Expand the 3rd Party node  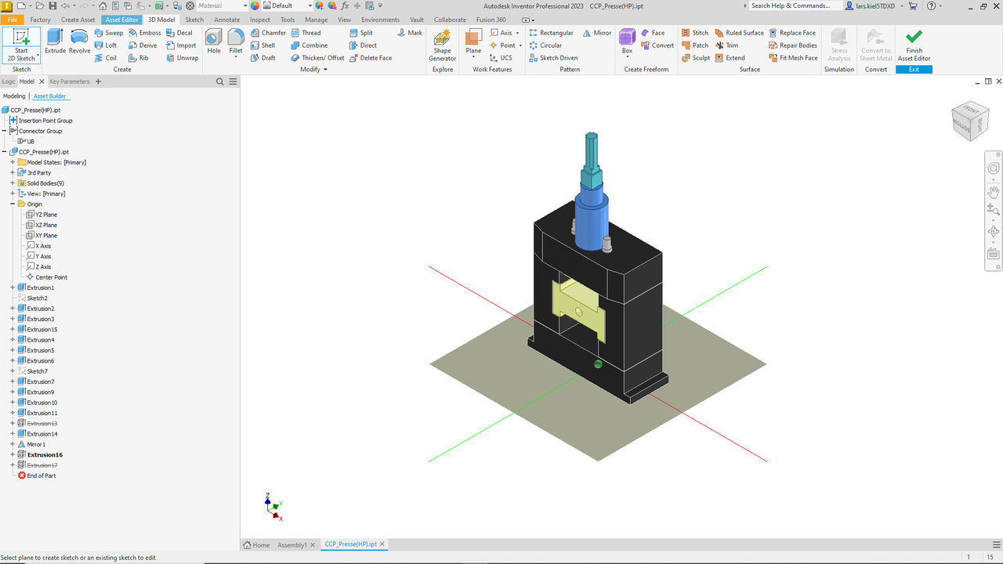[13, 172]
